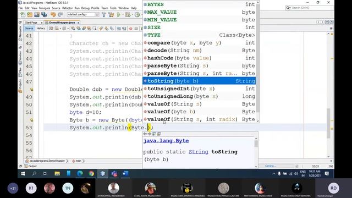Click the forward arrow in the Javadoc popup
Screen dimensions: 352x198
(150, 134)
